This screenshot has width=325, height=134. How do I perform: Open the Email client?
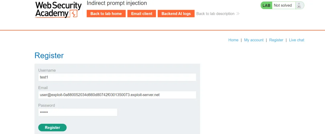[x=142, y=14]
